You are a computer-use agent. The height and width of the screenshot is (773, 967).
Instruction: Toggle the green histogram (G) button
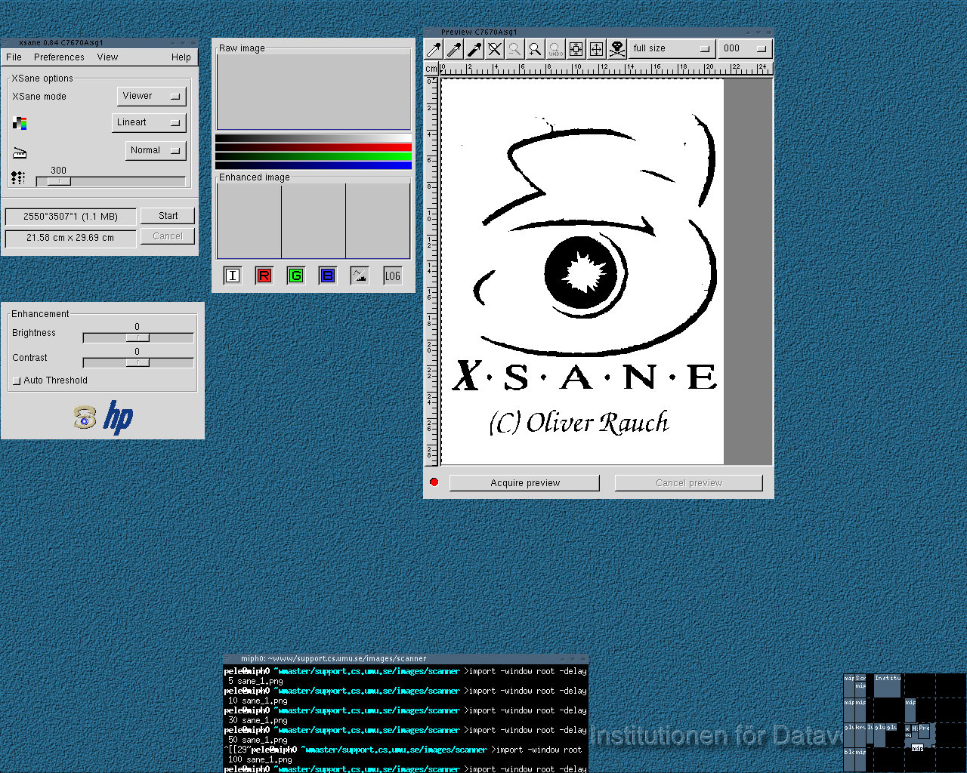[296, 276]
